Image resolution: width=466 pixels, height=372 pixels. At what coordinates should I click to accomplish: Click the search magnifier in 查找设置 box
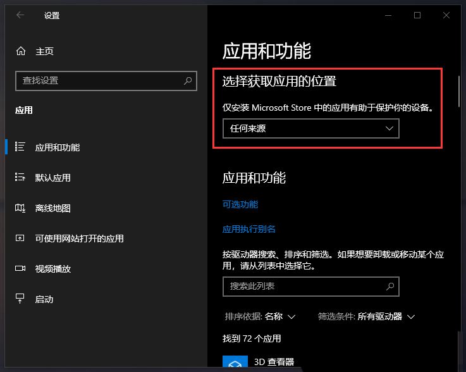[188, 81]
